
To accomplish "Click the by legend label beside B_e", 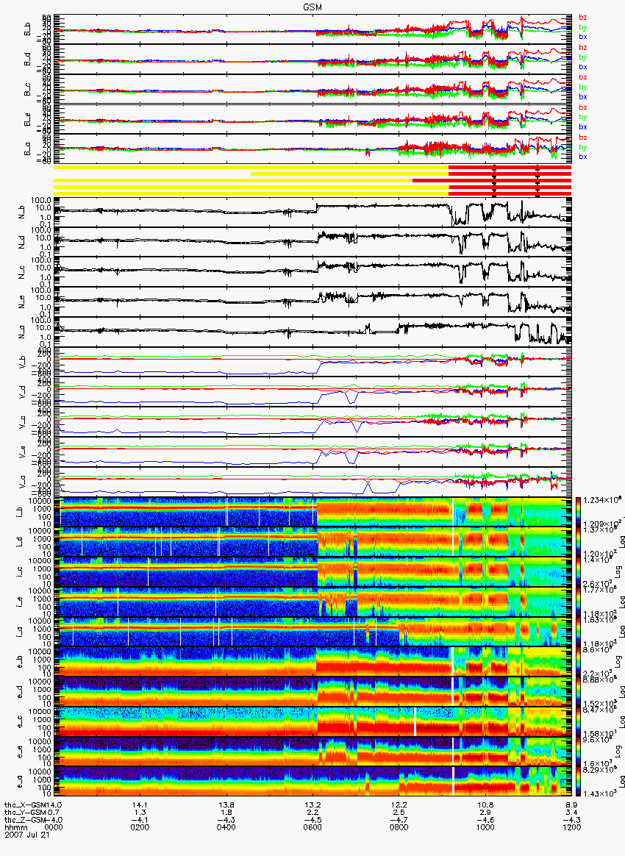I will (x=583, y=117).
